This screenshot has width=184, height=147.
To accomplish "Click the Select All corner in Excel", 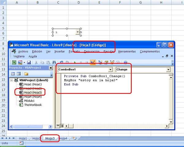I will click(x=3, y=2).
